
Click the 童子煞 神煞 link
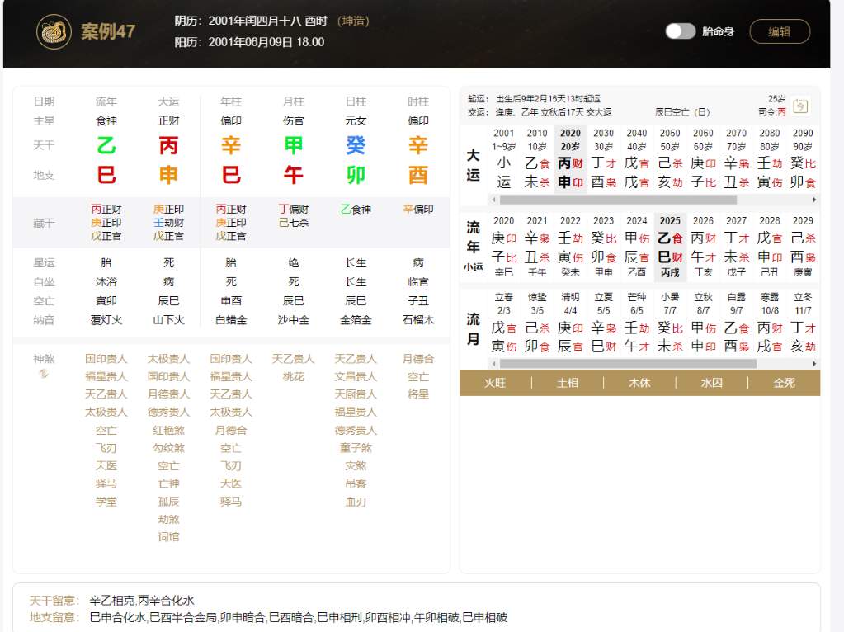(356, 447)
